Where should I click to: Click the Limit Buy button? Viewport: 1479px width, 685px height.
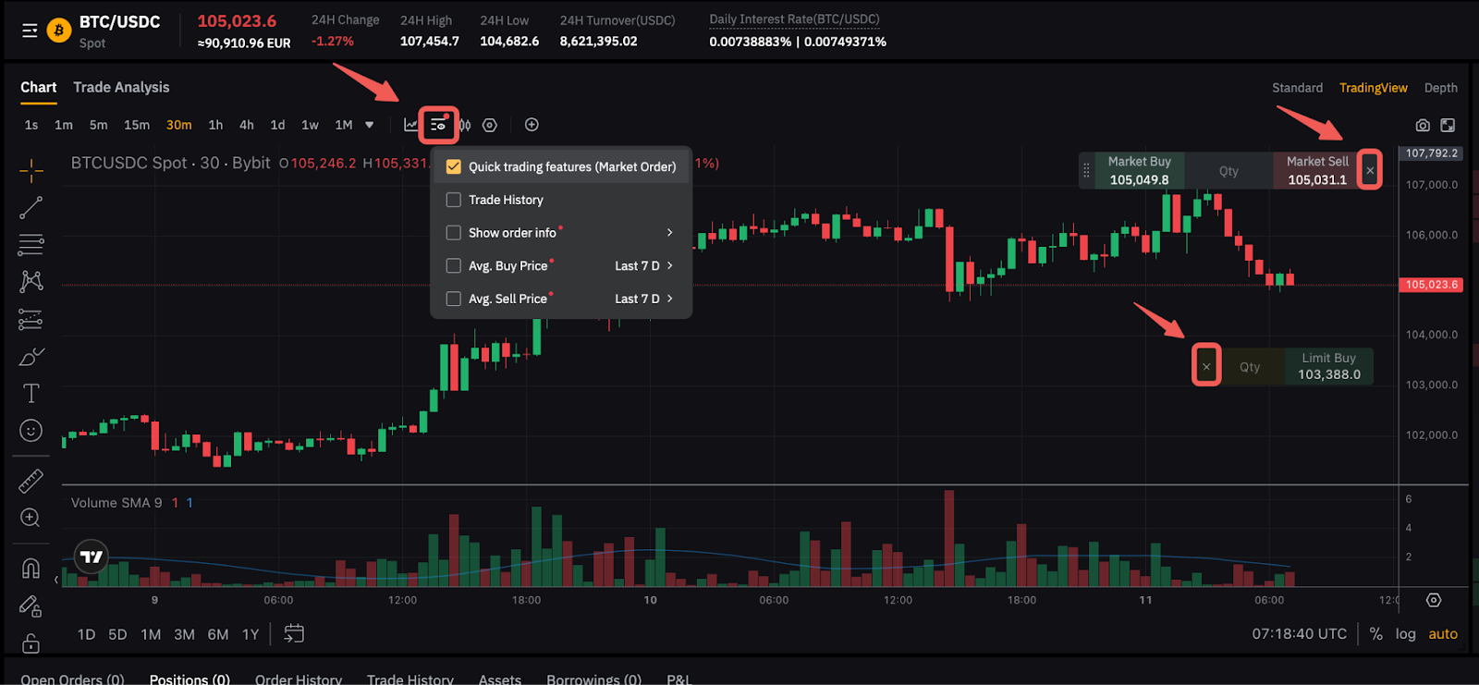point(1328,366)
